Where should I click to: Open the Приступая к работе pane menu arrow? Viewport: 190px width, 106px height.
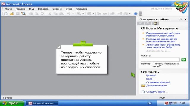(181, 19)
